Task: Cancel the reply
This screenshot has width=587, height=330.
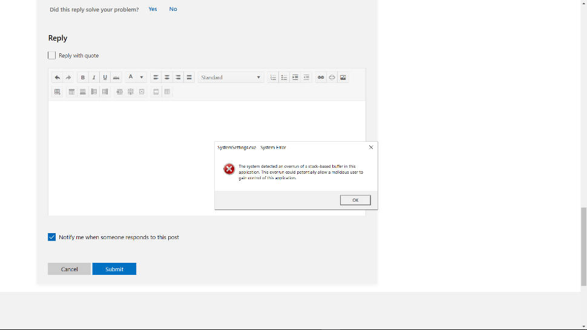Action: click(x=69, y=269)
